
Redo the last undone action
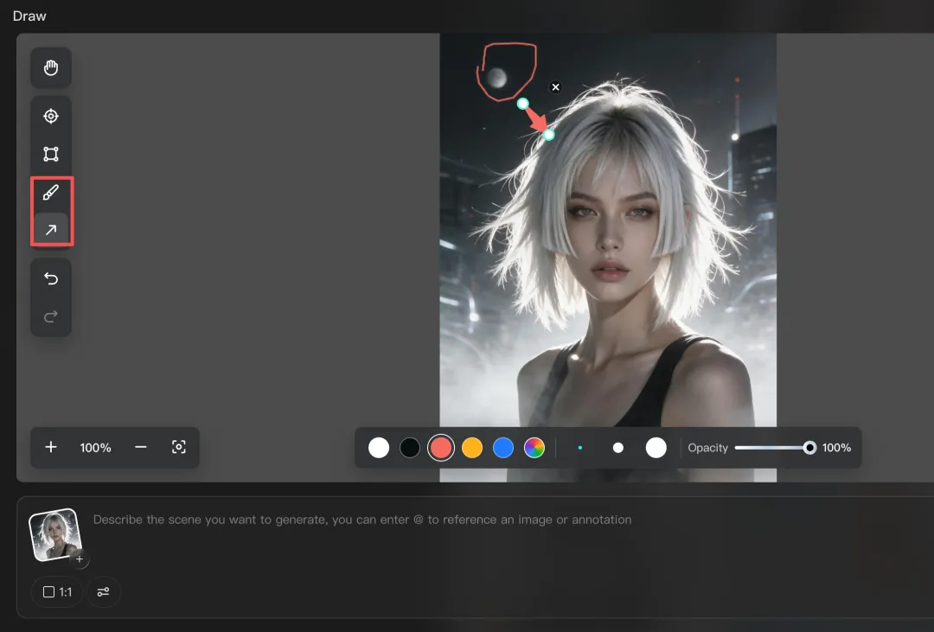coord(51,316)
